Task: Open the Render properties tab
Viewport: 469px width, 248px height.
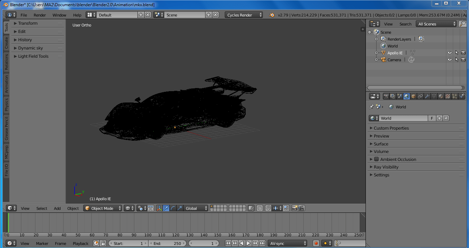Action: 386,96
